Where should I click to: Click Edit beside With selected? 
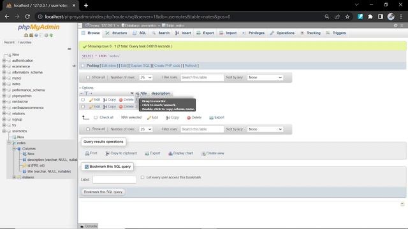coord(152,118)
